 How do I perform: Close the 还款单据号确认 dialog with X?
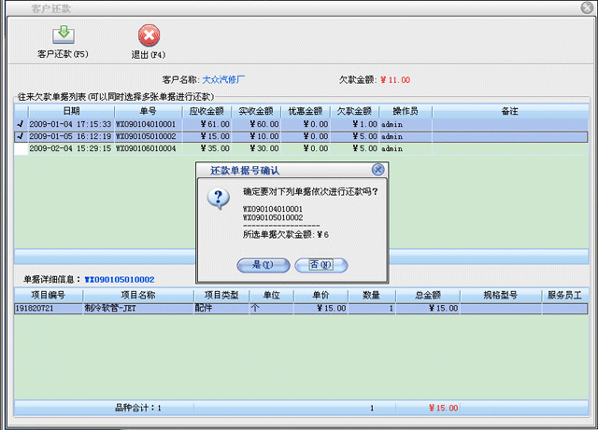click(x=377, y=171)
